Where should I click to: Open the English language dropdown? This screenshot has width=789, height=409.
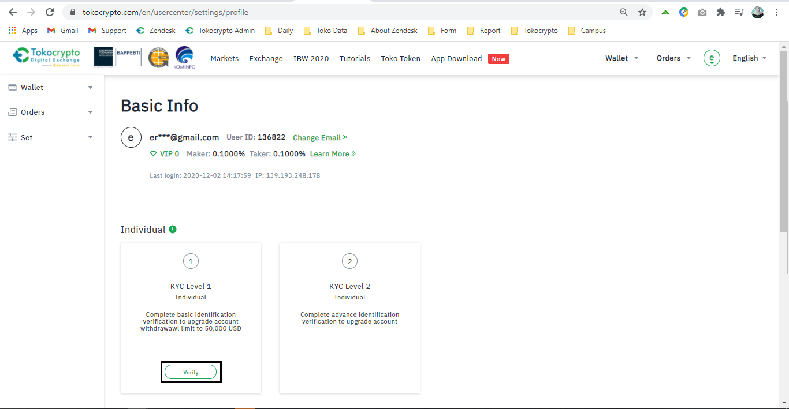[750, 58]
